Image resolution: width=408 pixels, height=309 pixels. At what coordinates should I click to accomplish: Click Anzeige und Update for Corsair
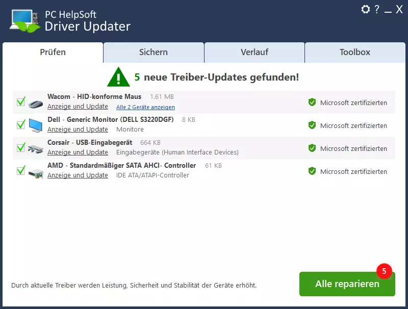coord(78,152)
